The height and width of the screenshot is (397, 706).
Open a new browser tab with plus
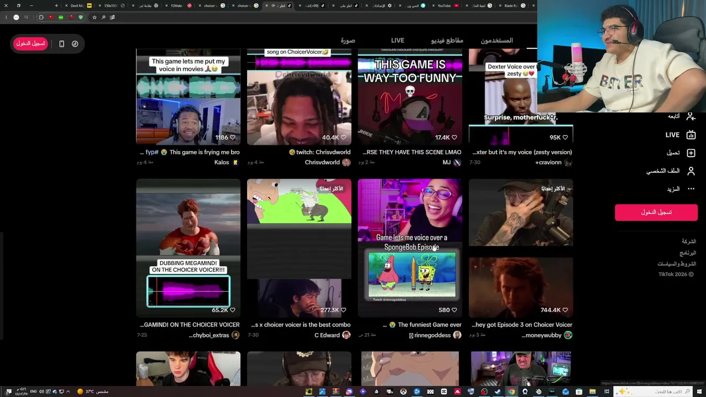(56, 6)
